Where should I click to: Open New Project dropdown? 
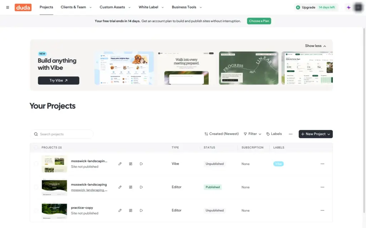pos(316,134)
